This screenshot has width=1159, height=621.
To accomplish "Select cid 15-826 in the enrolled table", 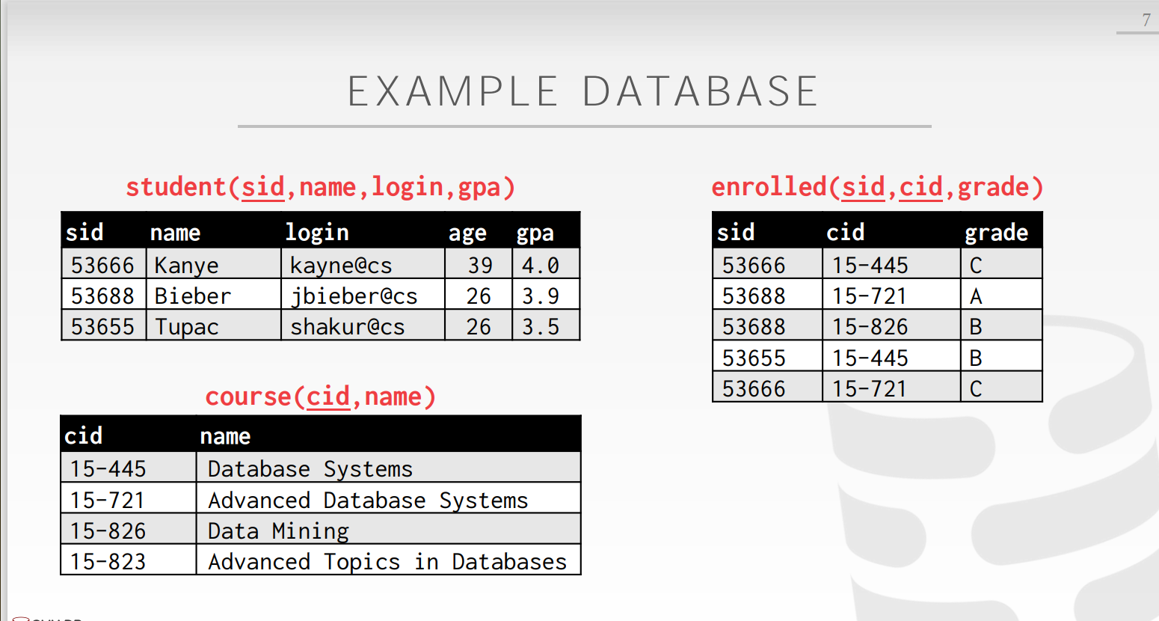I will click(870, 327).
